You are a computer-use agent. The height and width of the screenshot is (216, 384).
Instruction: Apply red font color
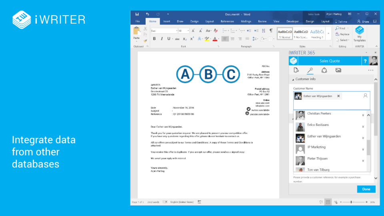pyautogui.click(x=215, y=39)
